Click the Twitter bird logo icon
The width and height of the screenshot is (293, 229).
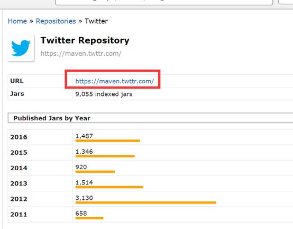[21, 48]
